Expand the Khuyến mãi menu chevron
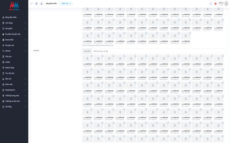230x143 pixels. (25, 45)
